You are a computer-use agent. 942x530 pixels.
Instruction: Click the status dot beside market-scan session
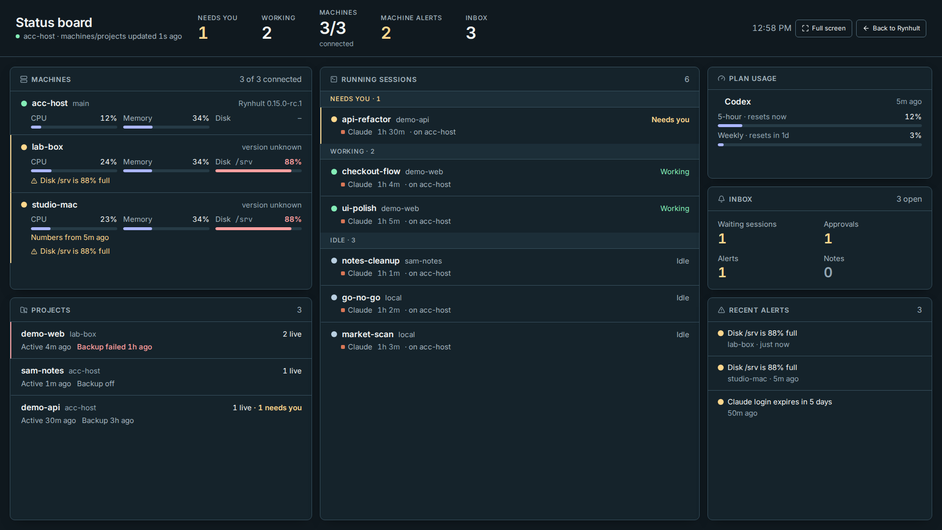[x=334, y=335]
